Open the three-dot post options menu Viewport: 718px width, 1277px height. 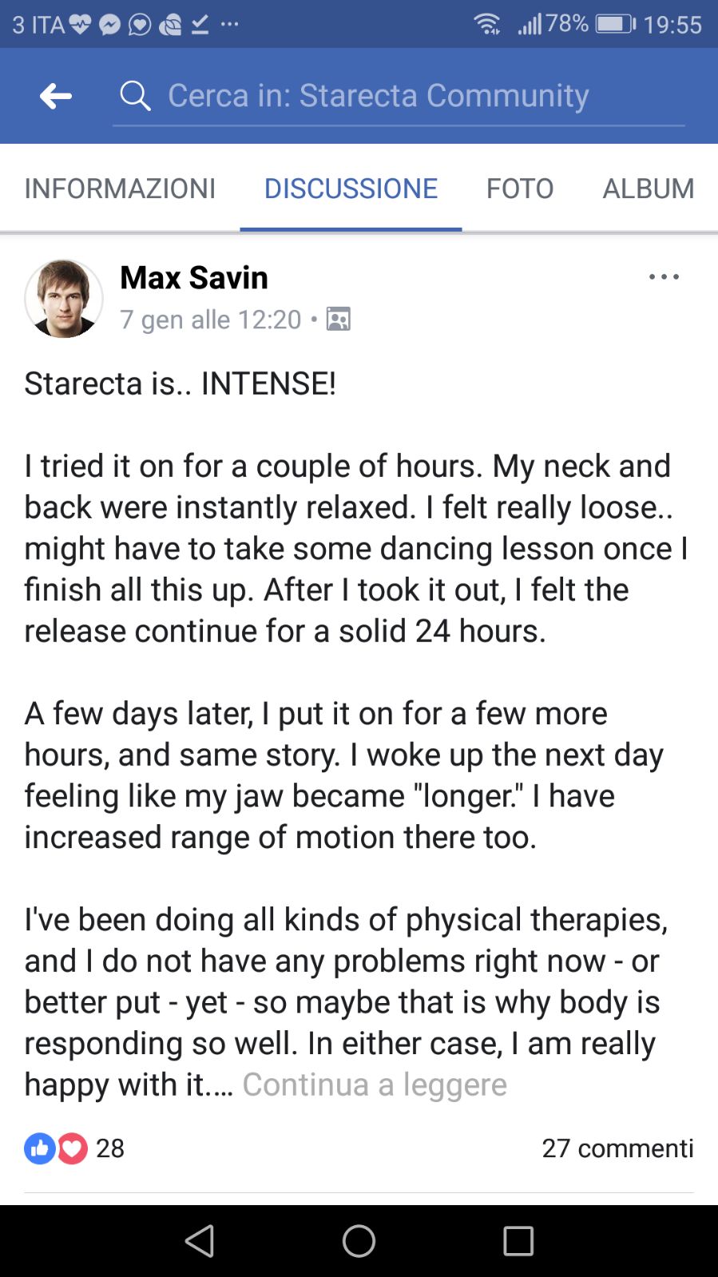664,277
